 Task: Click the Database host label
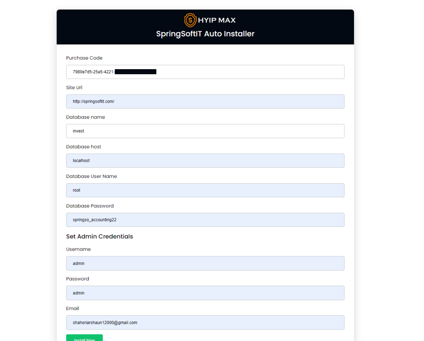[x=84, y=147]
